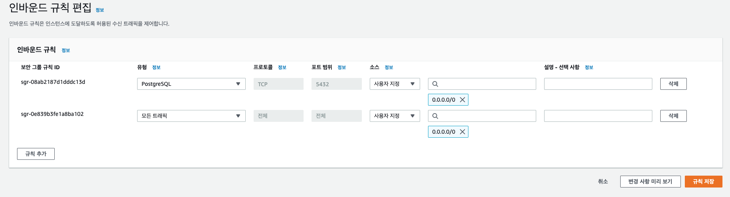The image size is (730, 197).
Task: Open the 모든 트래픽 type dropdown
Action: point(191,116)
